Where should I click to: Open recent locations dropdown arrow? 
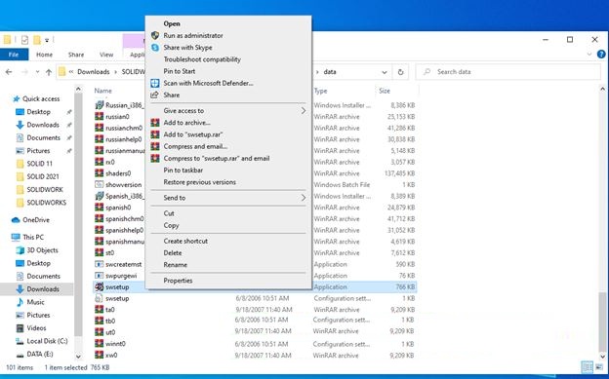(x=37, y=72)
